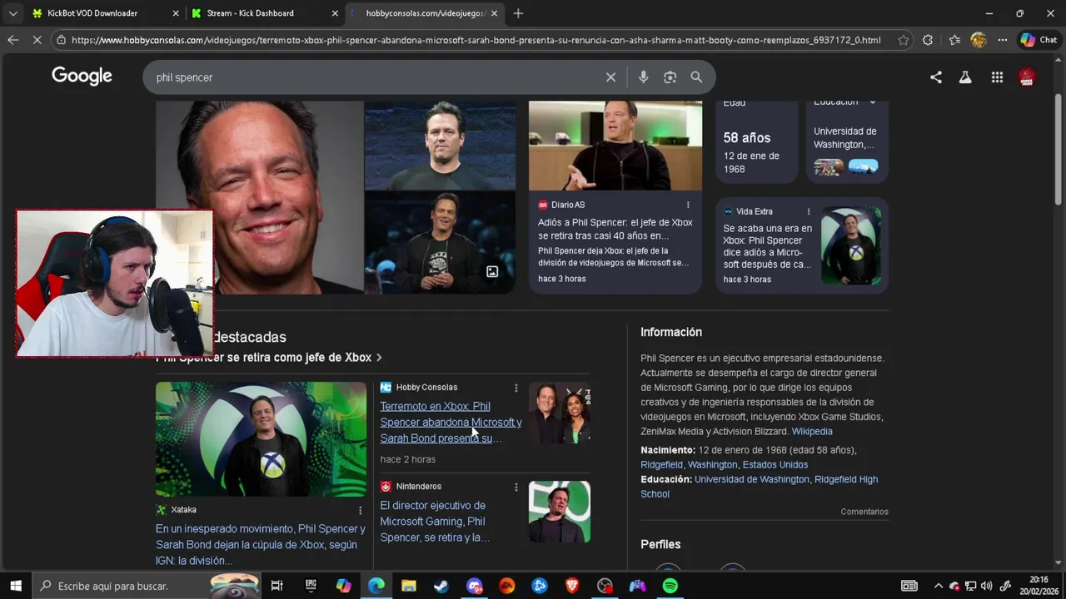This screenshot has height=599, width=1066.
Task: Open Google Lens image search
Action: [x=670, y=77]
